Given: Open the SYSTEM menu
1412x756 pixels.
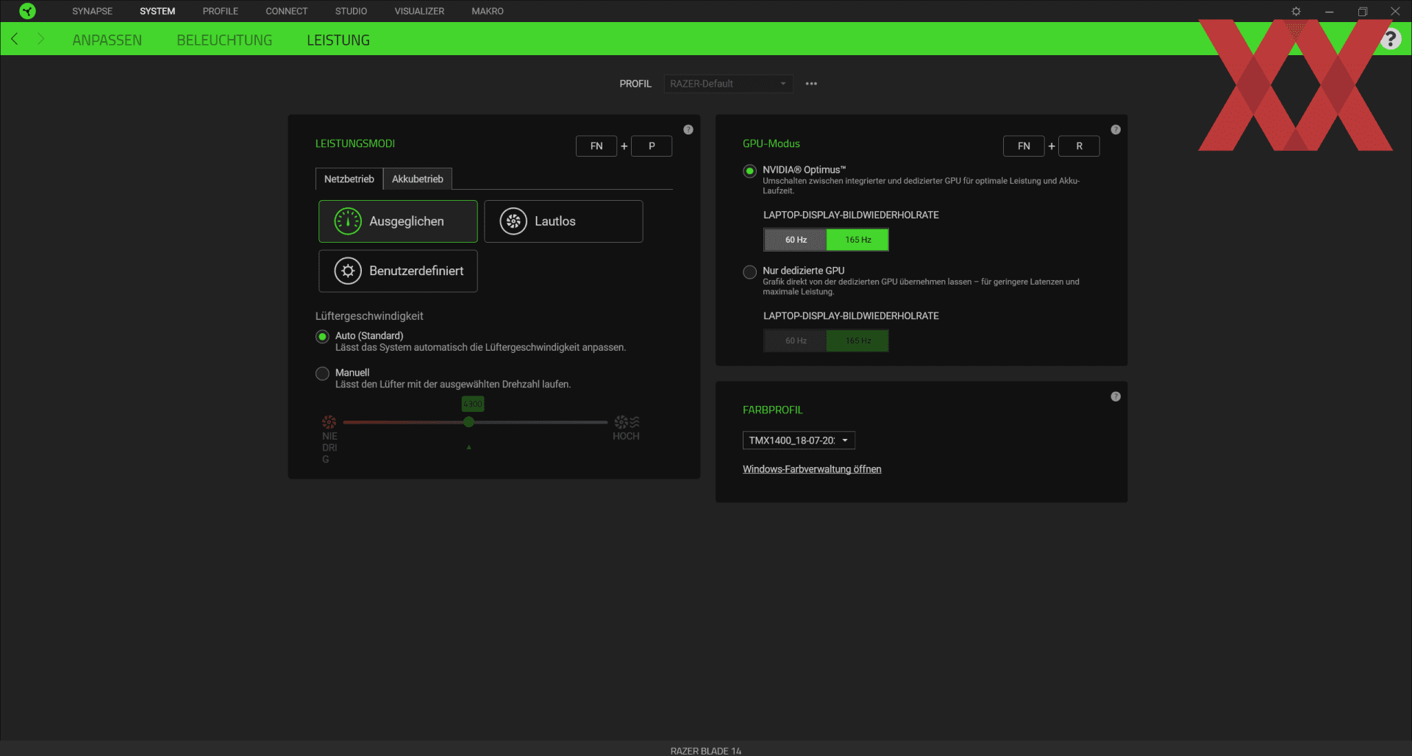Looking at the screenshot, I should 157,11.
